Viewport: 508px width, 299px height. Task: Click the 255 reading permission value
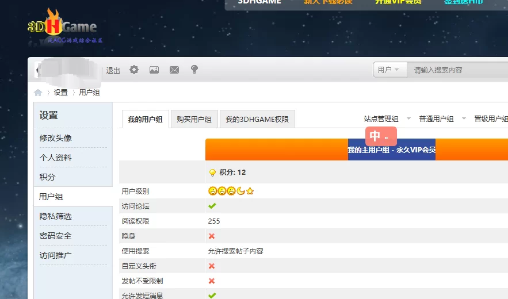pyautogui.click(x=214, y=221)
